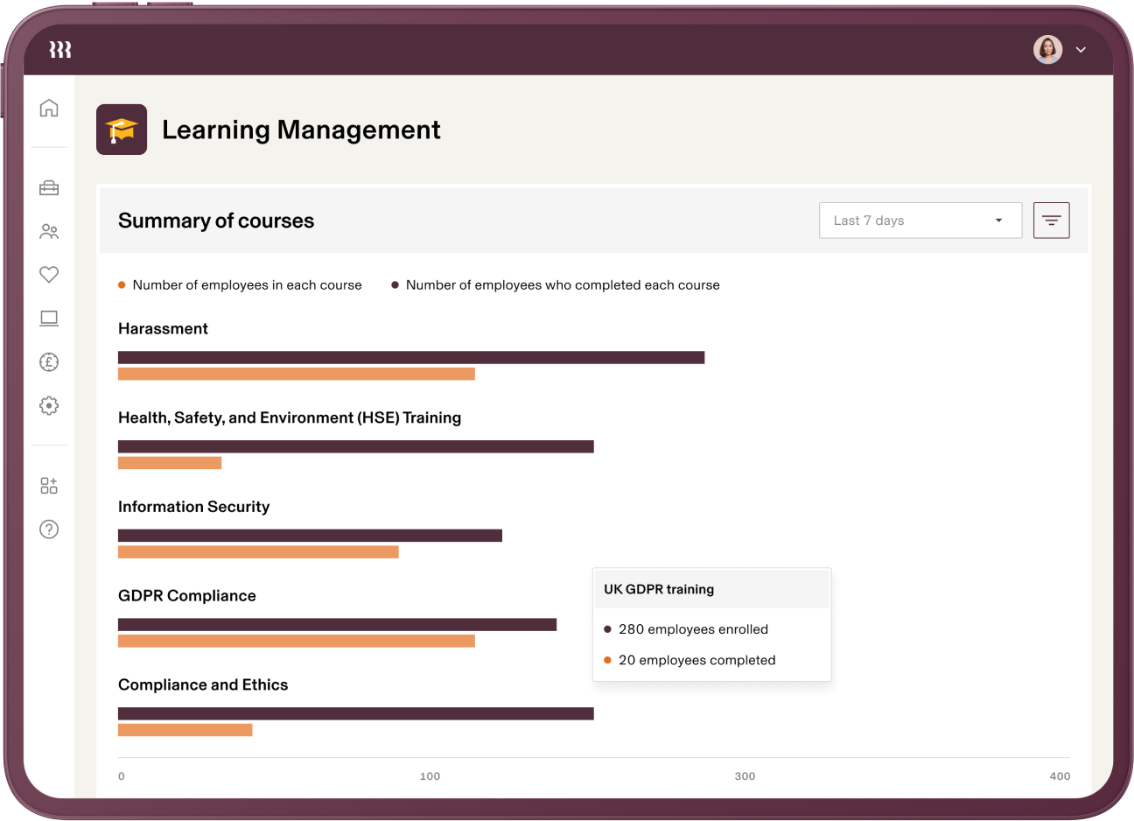Click the 'Information Security' course title
Viewport: 1134px width, 821px height.
pos(193,507)
